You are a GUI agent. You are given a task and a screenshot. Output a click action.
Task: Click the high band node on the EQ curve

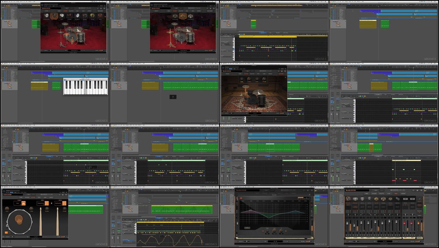click(295, 211)
